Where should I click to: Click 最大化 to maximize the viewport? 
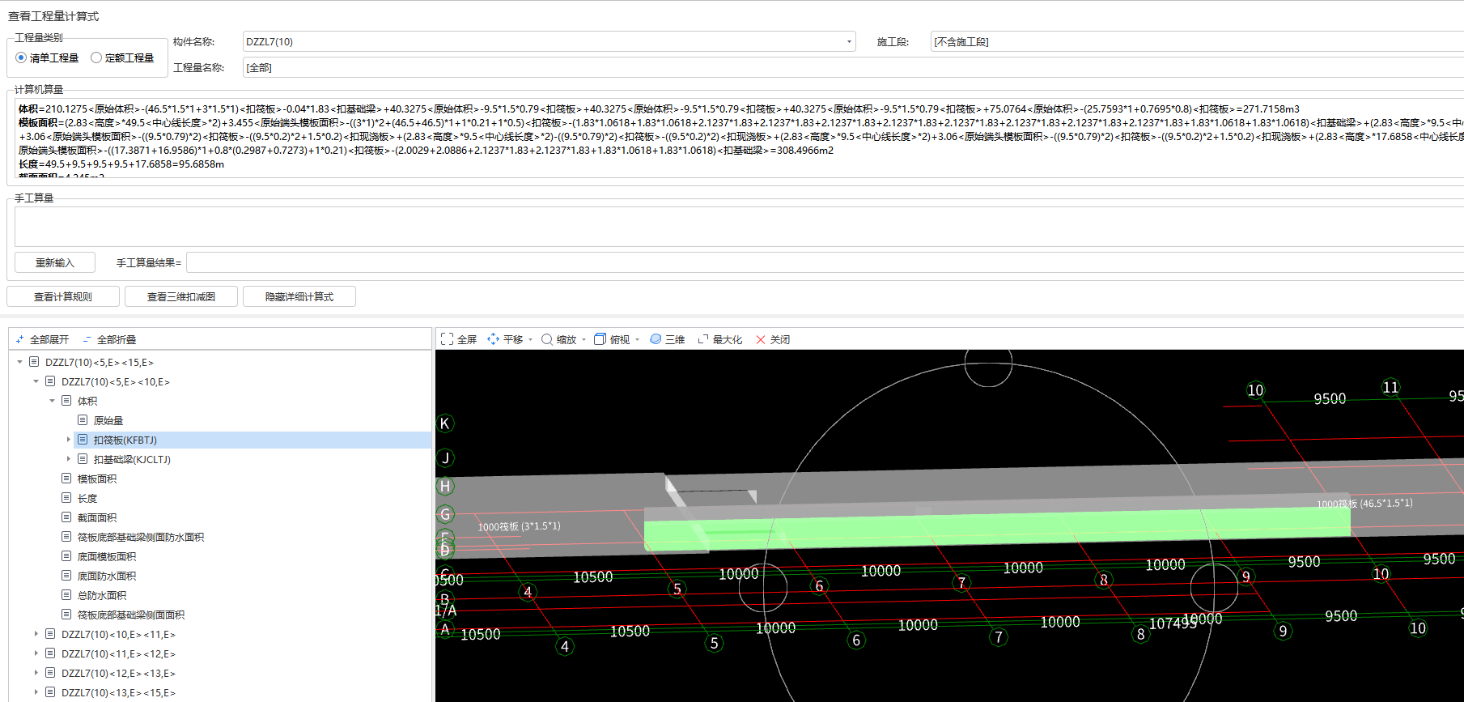tap(719, 339)
